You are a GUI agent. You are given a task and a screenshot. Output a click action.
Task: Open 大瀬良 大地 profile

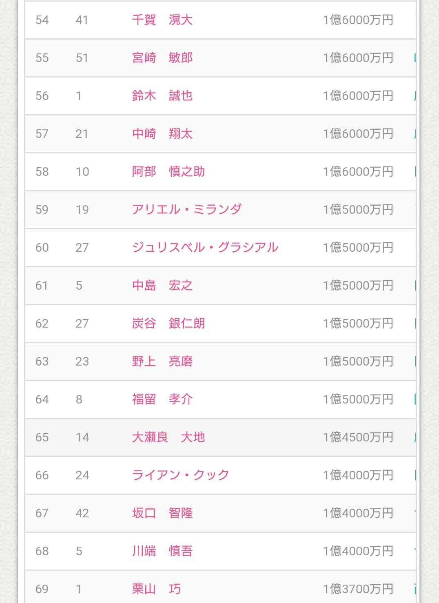pos(168,437)
